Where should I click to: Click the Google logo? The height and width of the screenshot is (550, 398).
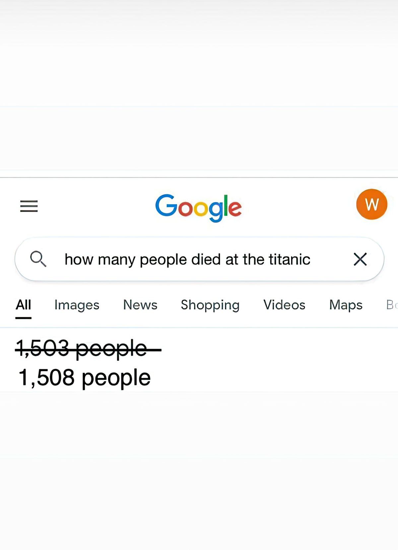click(x=198, y=207)
